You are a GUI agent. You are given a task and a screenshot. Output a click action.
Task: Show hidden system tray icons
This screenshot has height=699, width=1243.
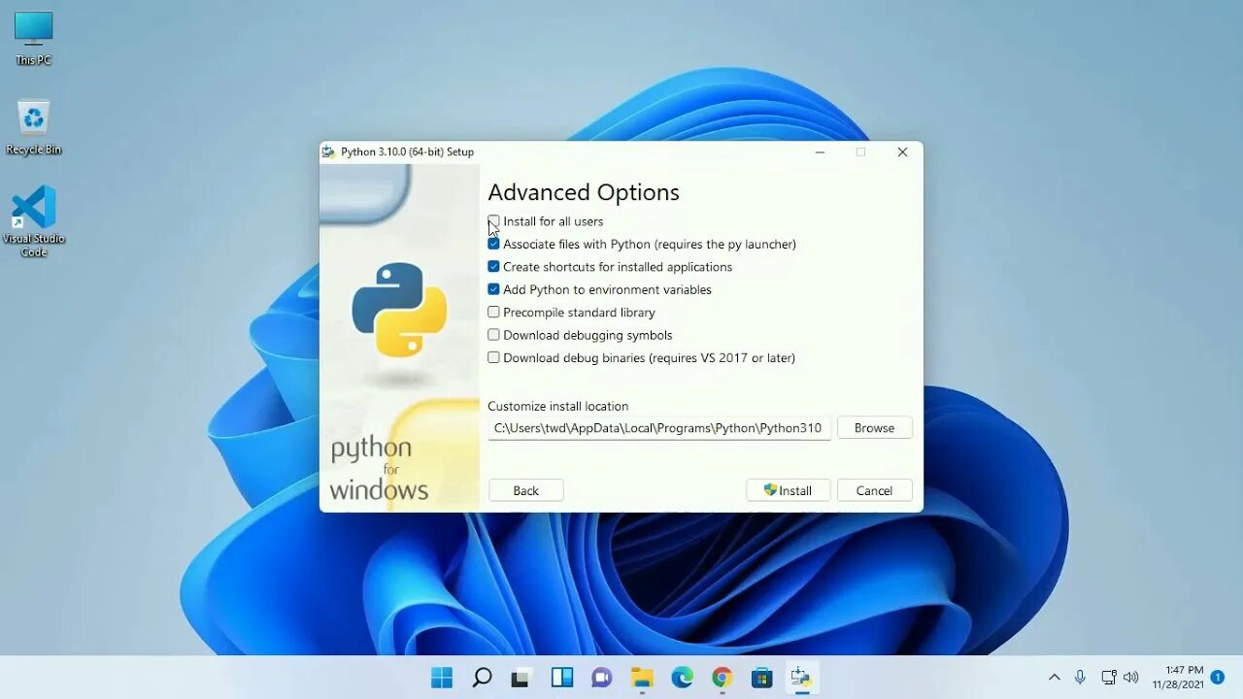coord(1055,677)
